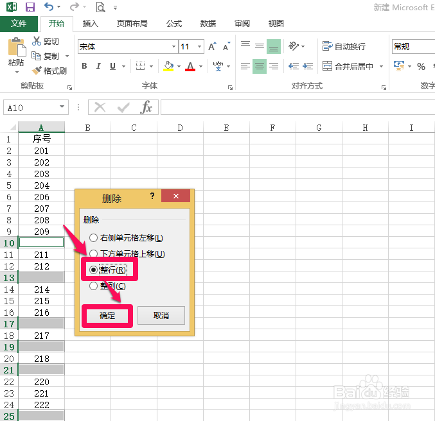Decrease font size with the small A icon
The height and width of the screenshot is (421, 435).
(x=227, y=46)
